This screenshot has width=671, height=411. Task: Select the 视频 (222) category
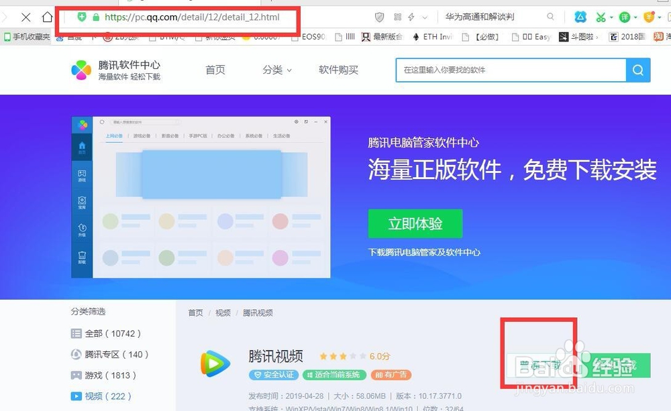pyautogui.click(x=101, y=396)
